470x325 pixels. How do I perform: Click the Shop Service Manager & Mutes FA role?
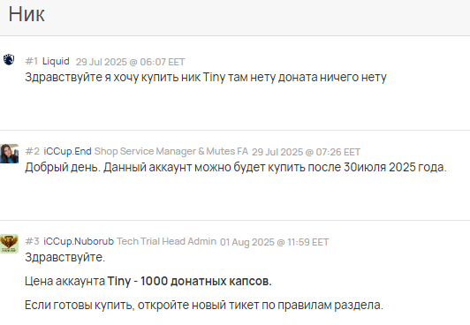point(171,151)
